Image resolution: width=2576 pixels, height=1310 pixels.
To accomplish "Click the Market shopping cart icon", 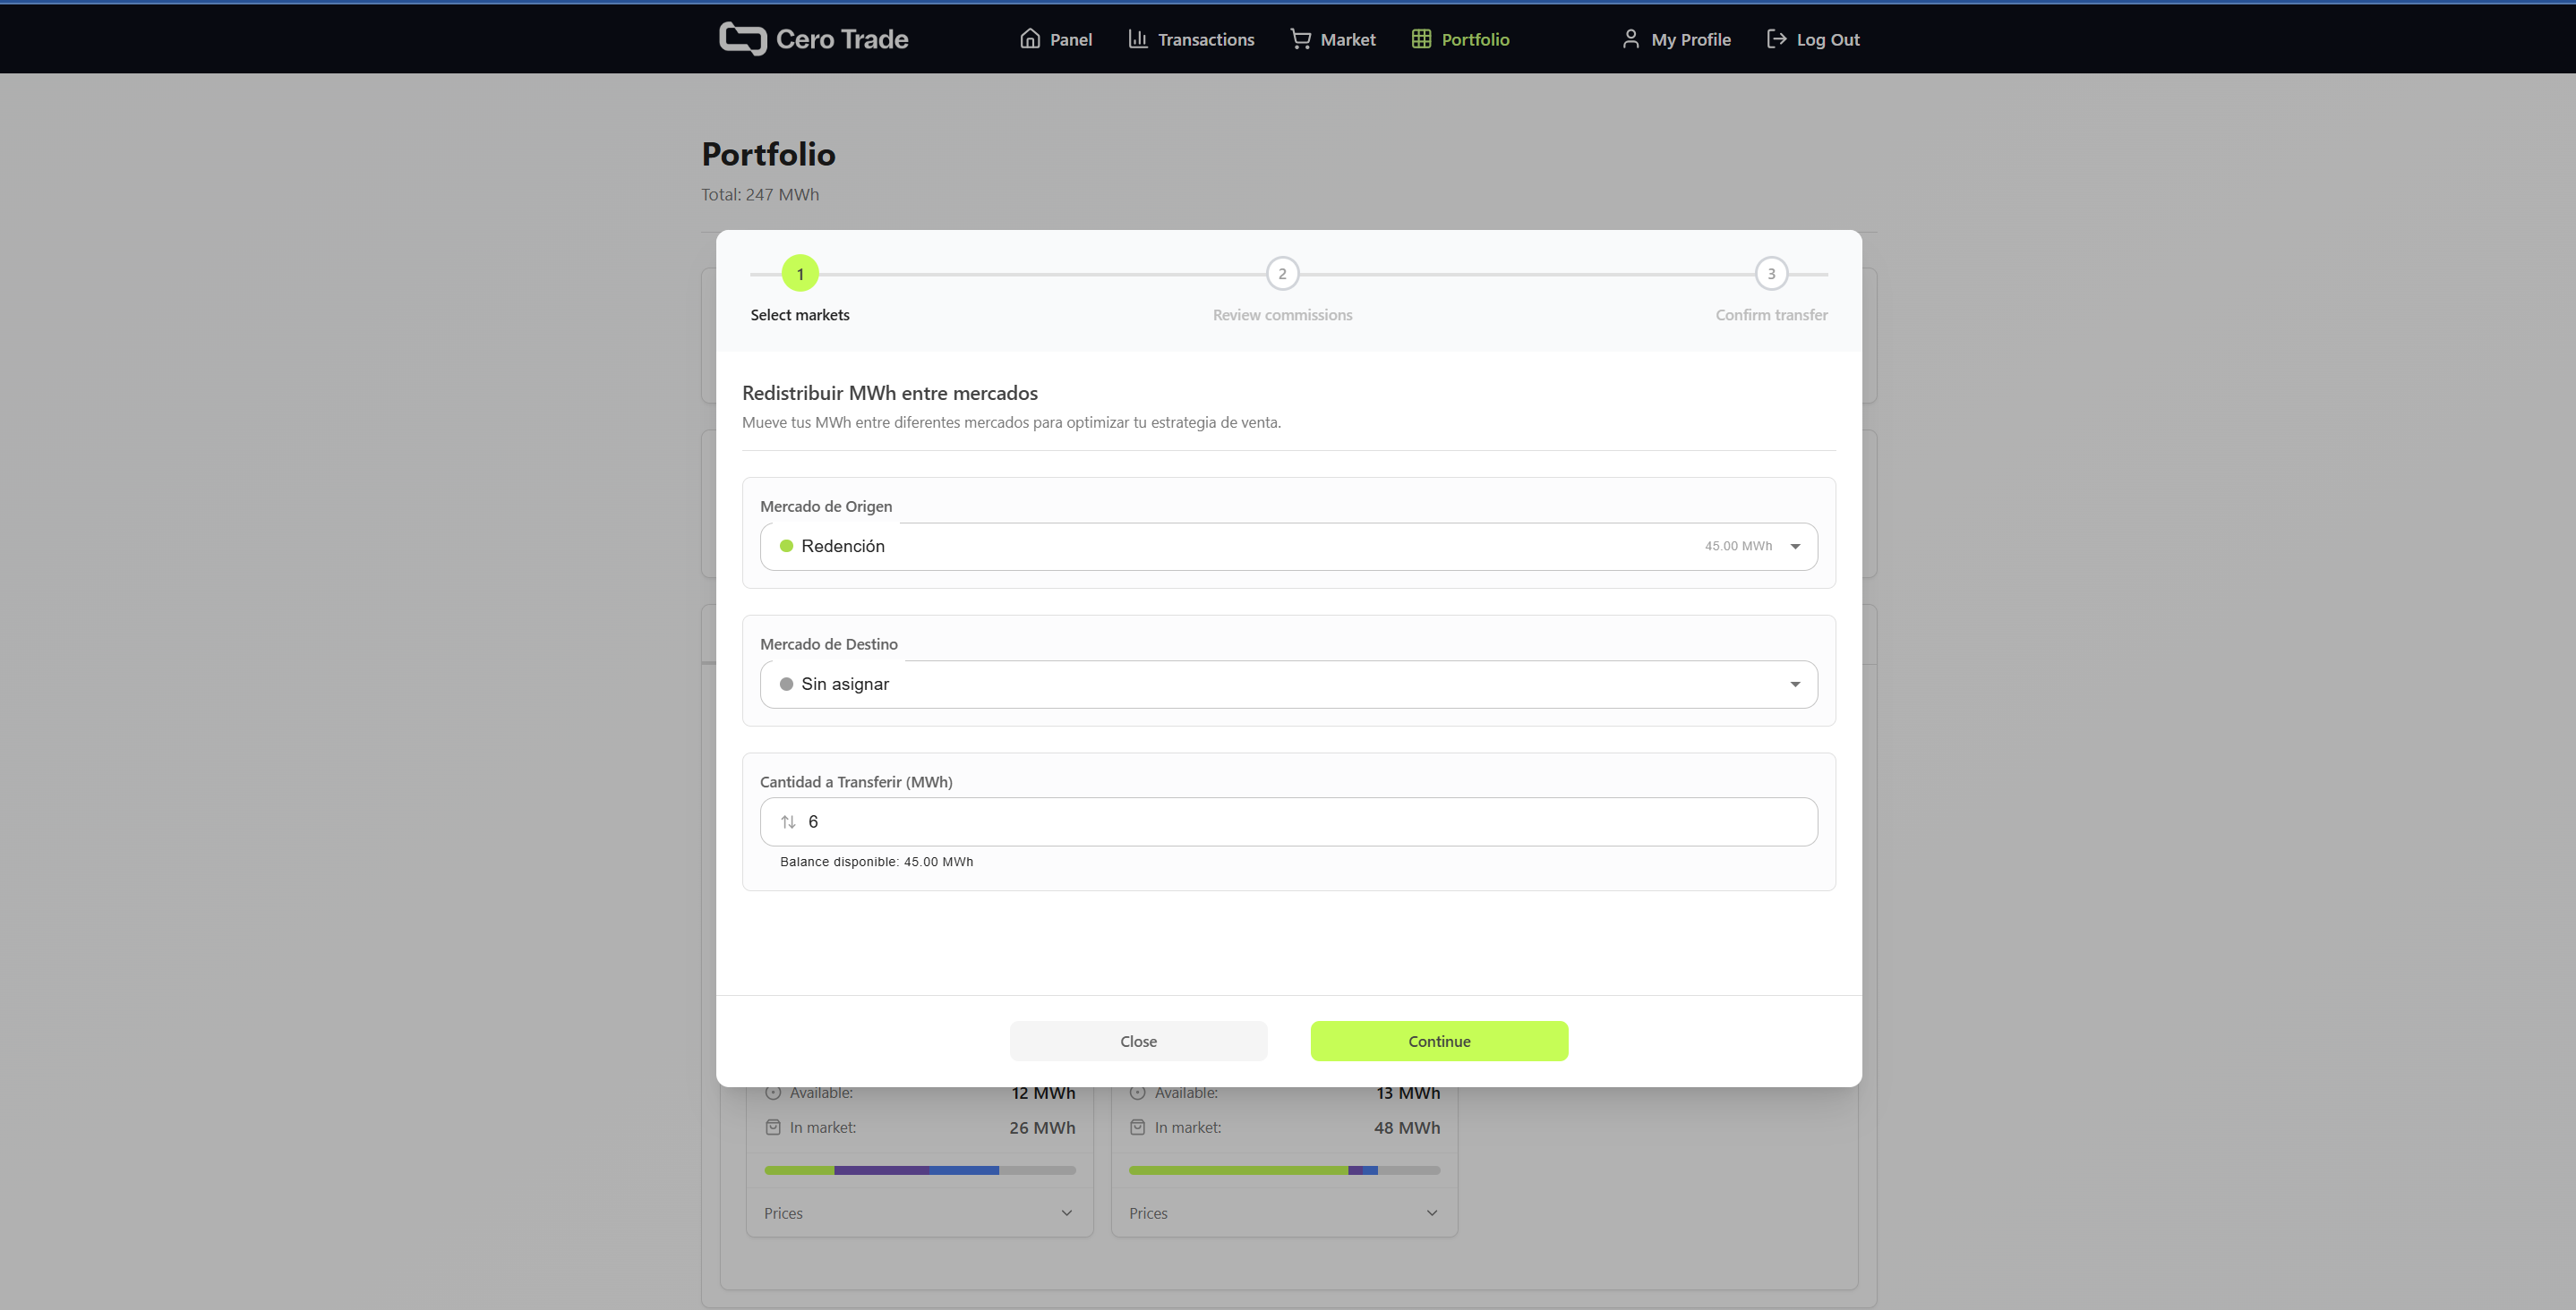I will (x=1300, y=39).
